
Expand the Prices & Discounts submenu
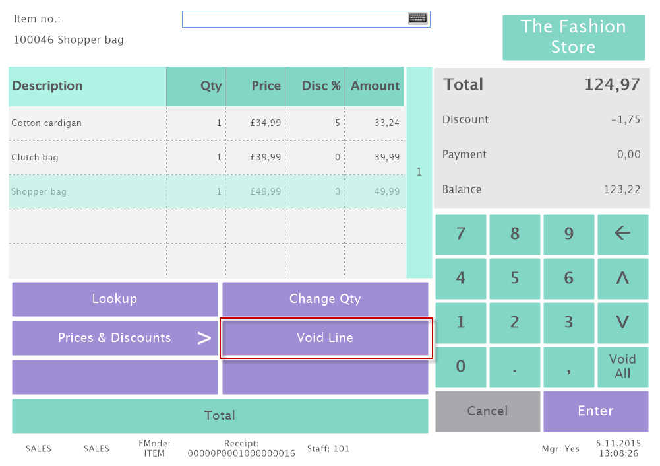point(115,338)
